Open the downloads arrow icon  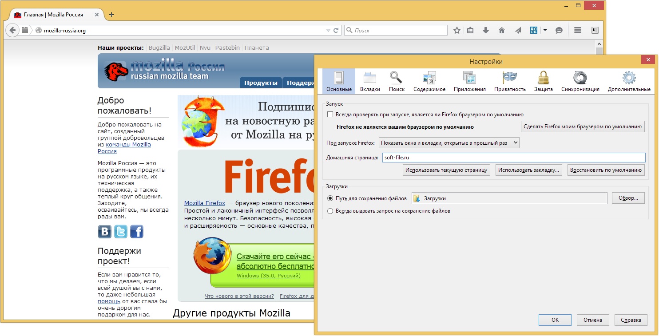486,30
